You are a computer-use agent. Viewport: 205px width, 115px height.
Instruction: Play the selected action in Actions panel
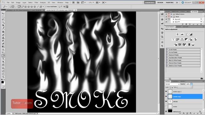pos(190,24)
